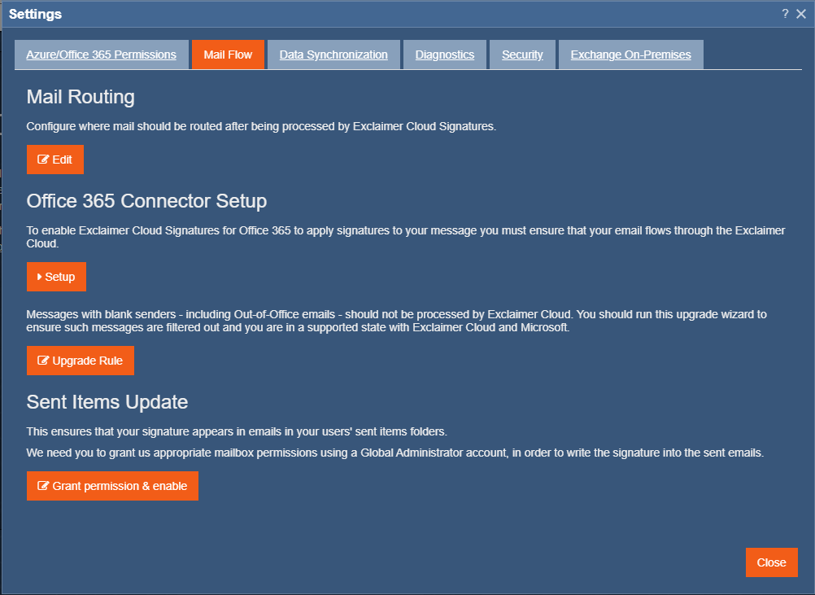Click the Upgrade Rule button label
This screenshot has height=595, width=815.
tap(87, 361)
